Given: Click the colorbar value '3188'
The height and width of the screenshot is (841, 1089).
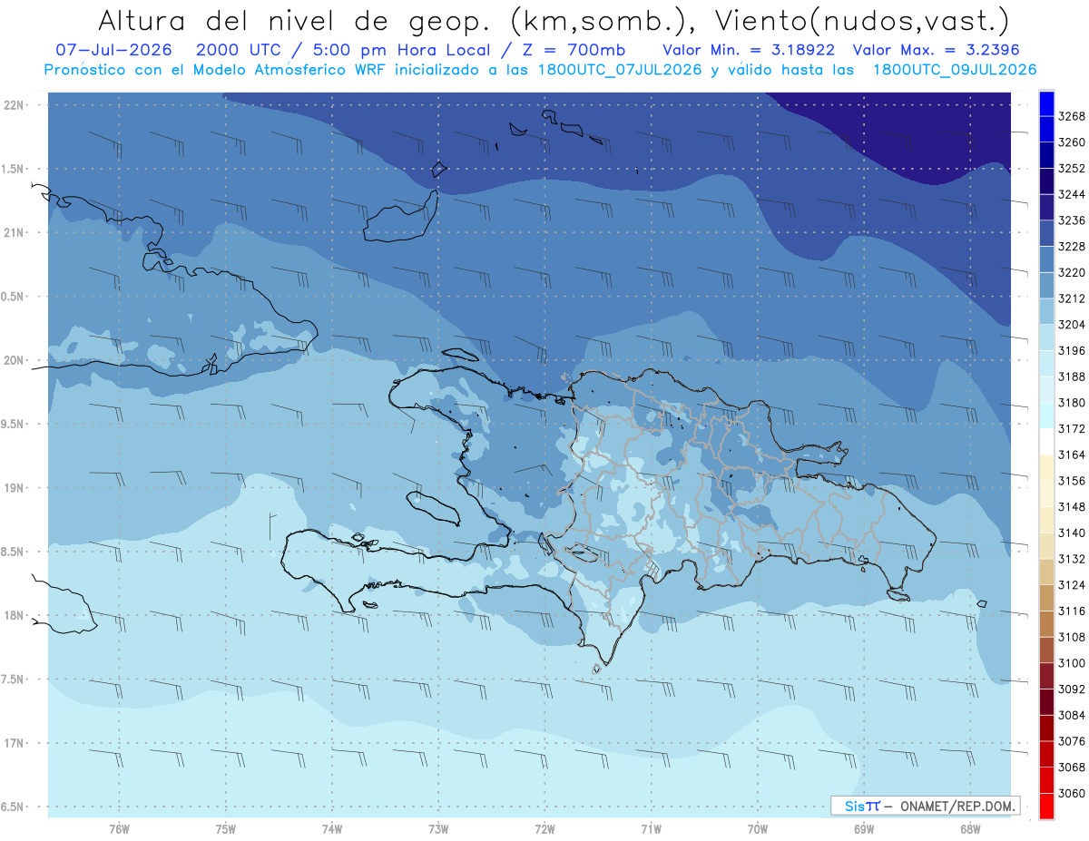Looking at the screenshot, I should [x=1072, y=376].
